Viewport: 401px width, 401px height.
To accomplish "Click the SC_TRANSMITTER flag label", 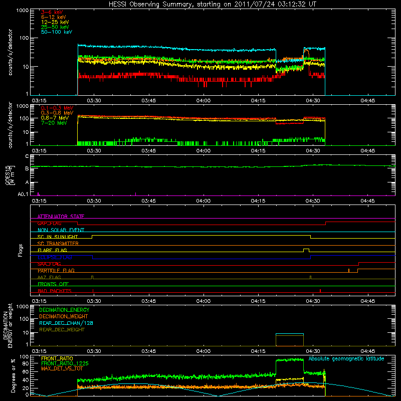I will click(58, 244).
